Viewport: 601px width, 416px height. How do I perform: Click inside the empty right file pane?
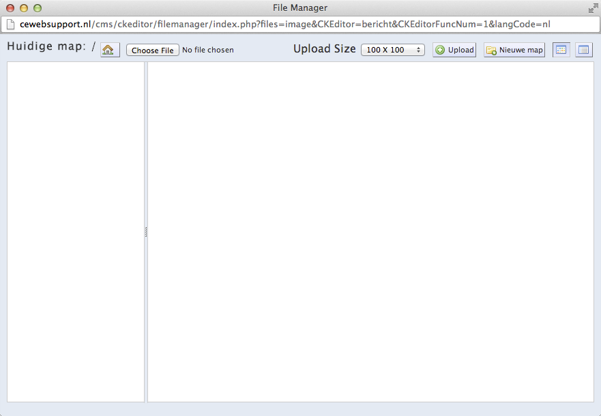370,232
